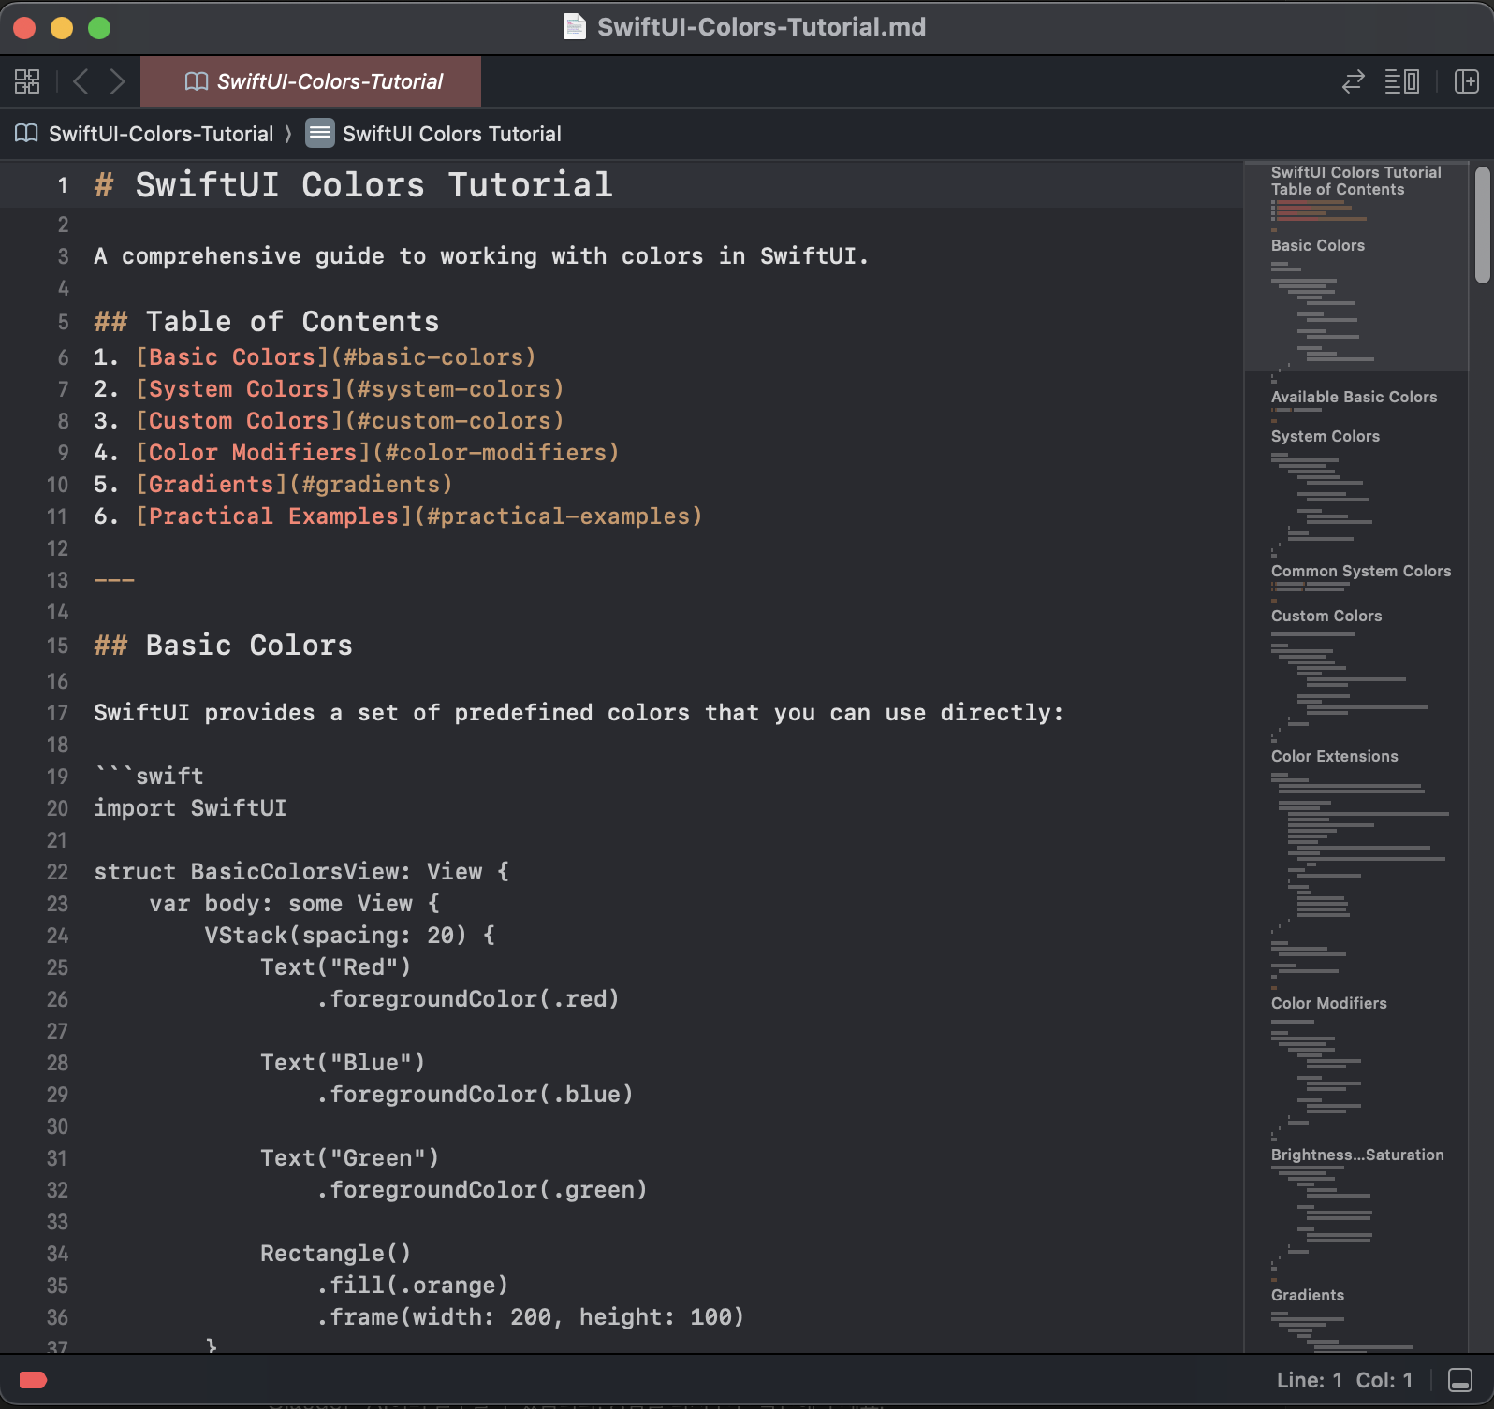Go back in navigation history

click(81, 81)
